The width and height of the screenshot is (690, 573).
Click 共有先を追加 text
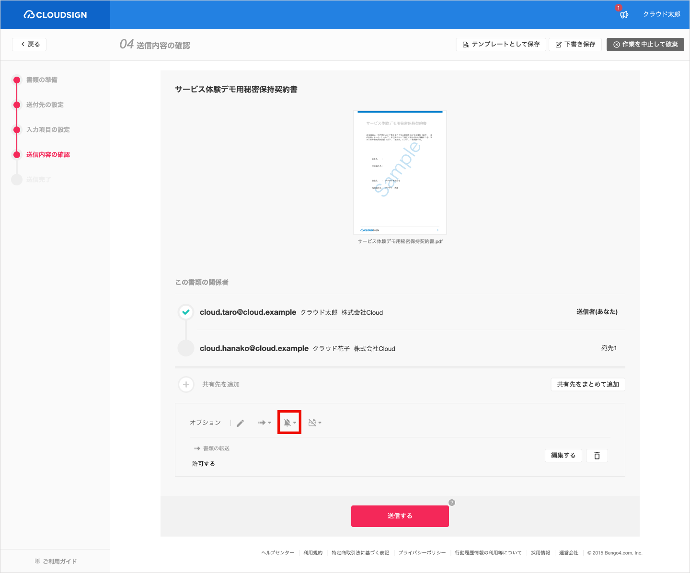[221, 384]
